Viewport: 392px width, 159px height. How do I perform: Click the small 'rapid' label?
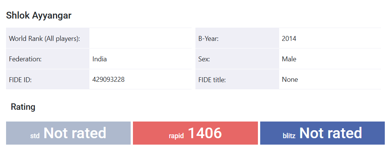pos(176,136)
